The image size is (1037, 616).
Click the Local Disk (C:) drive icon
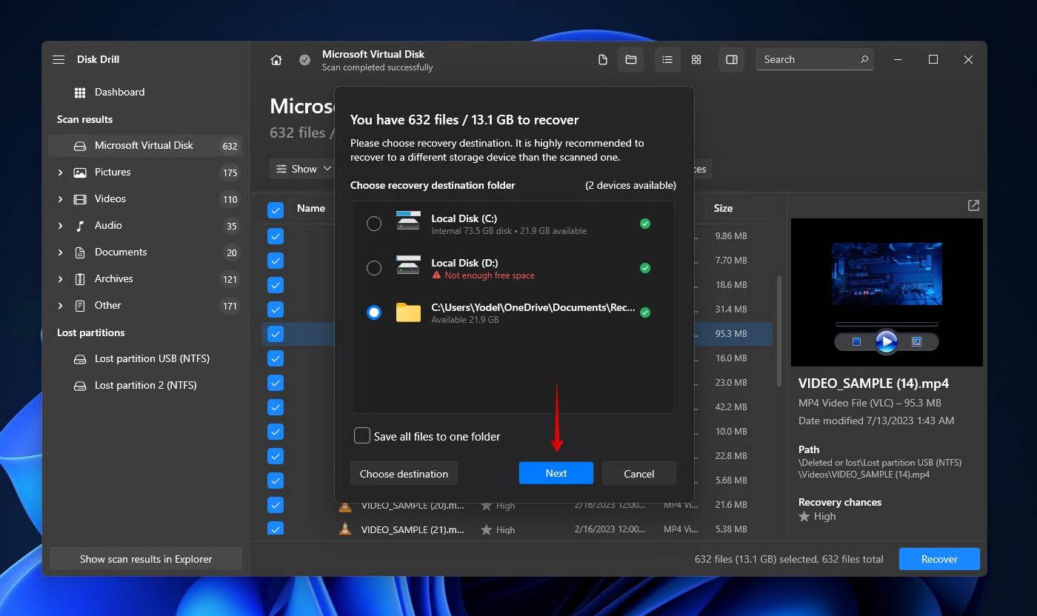(408, 221)
